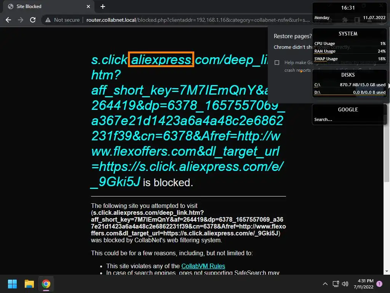Click the C:\ disk entry in widget
Viewport: 390px width, 293px height.
tap(350, 85)
